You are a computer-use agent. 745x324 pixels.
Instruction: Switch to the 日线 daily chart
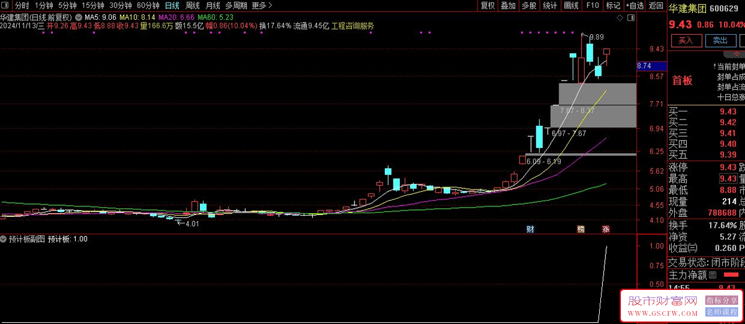pos(172,6)
